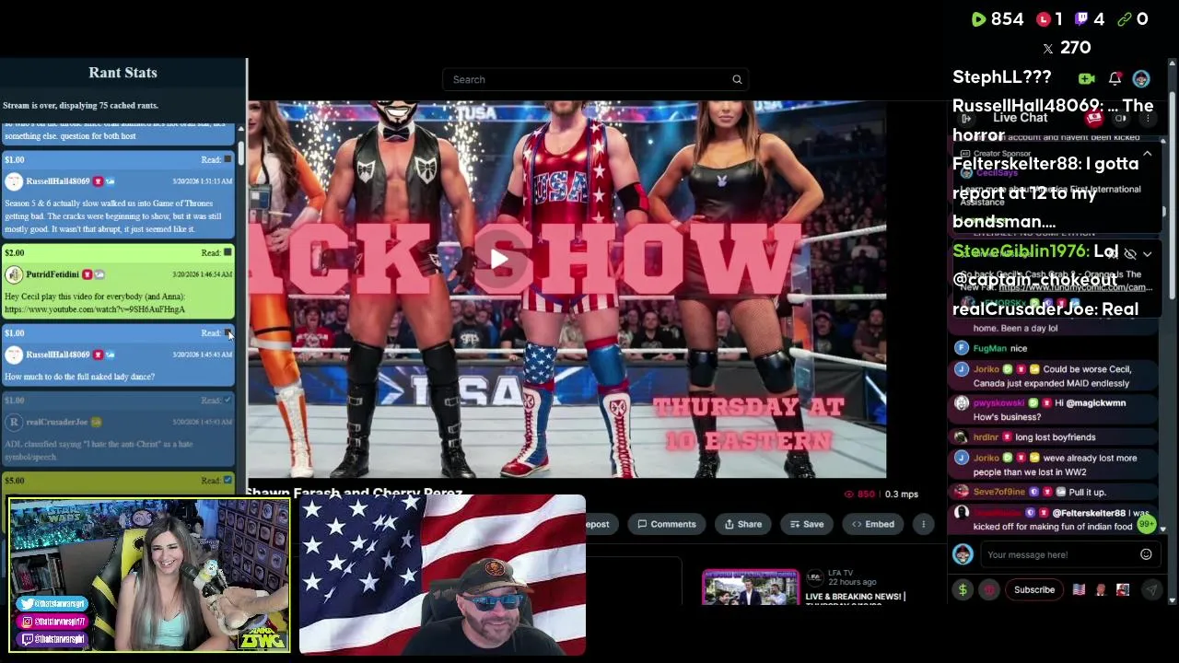Image resolution: width=1179 pixels, height=663 pixels.
Task: Subscribe from the chat panel
Action: pyautogui.click(x=1034, y=589)
